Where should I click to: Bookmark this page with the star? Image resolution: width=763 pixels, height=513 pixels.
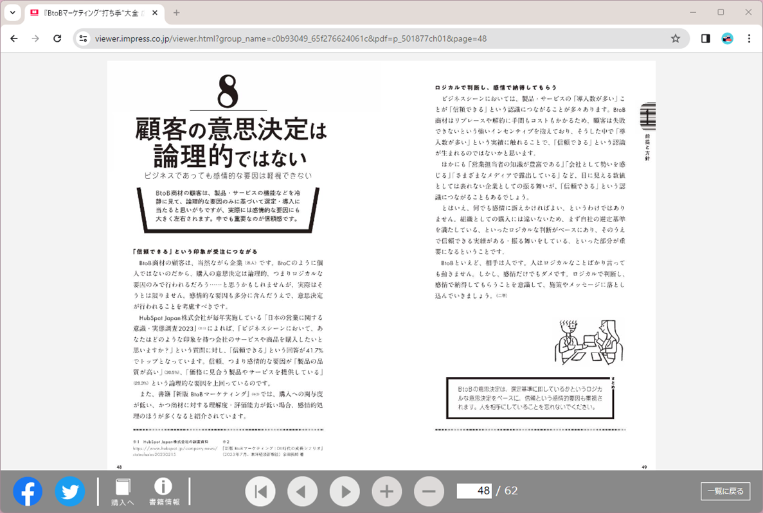pos(676,39)
